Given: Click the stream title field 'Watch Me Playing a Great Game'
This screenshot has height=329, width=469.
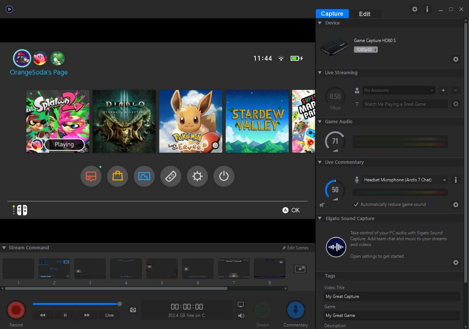Looking at the screenshot, I should (405, 104).
